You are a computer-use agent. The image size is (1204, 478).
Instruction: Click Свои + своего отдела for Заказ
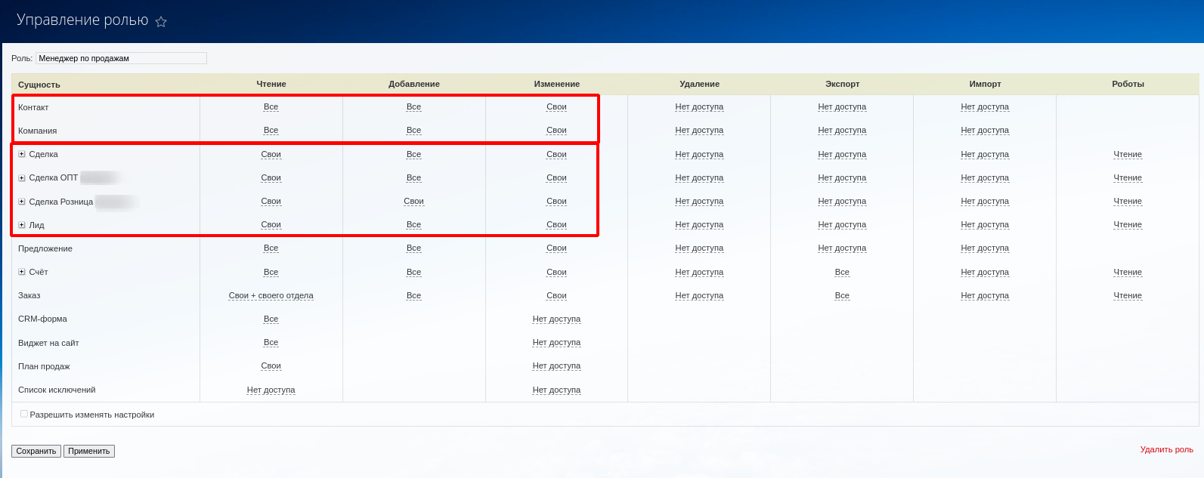pos(271,296)
